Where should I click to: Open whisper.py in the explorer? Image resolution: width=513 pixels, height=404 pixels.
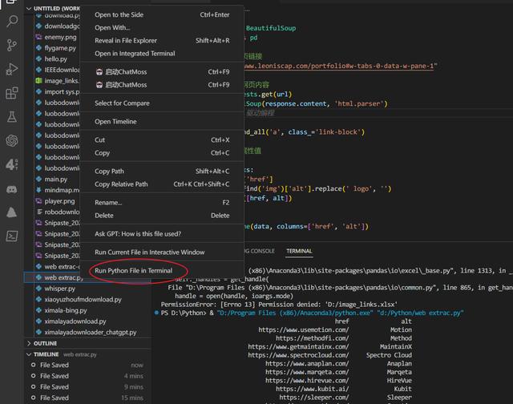pyautogui.click(x=62, y=289)
